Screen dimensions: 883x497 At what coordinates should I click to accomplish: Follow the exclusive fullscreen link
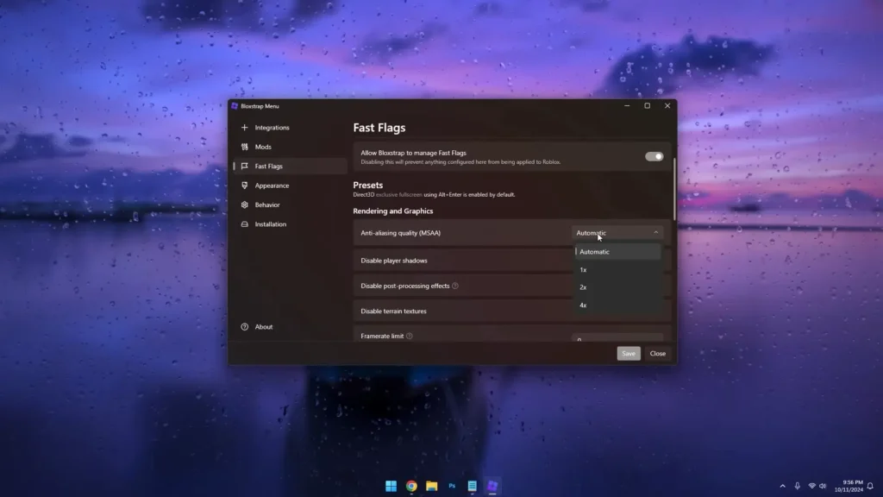(398, 194)
